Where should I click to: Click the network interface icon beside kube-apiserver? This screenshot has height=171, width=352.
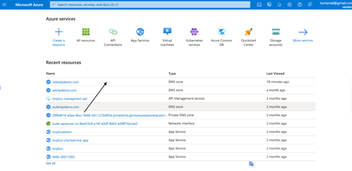48,124
